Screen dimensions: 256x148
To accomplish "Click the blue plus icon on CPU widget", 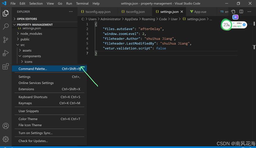I will (244, 25).
